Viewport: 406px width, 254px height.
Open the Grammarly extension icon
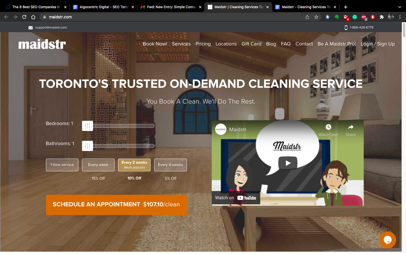pos(355,17)
